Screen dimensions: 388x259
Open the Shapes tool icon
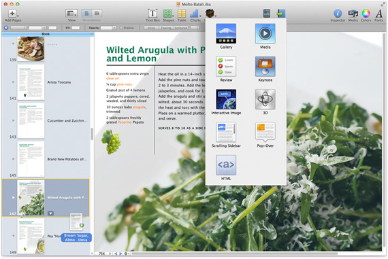click(x=167, y=13)
